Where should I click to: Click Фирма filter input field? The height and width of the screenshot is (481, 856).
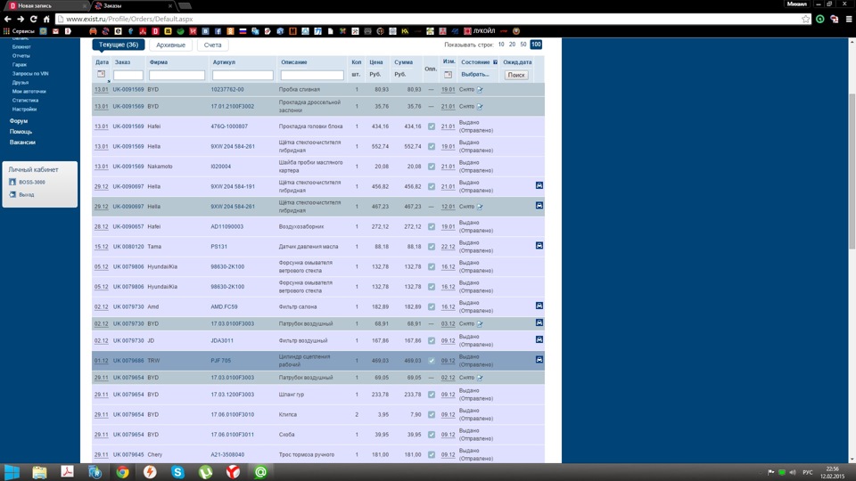tap(177, 75)
